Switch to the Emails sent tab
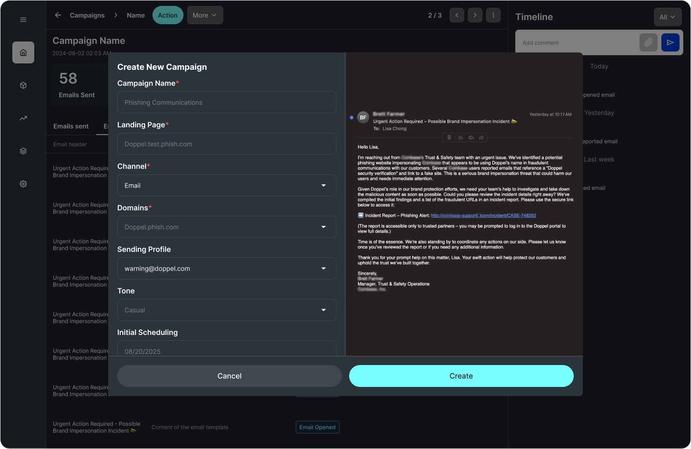 [71, 126]
